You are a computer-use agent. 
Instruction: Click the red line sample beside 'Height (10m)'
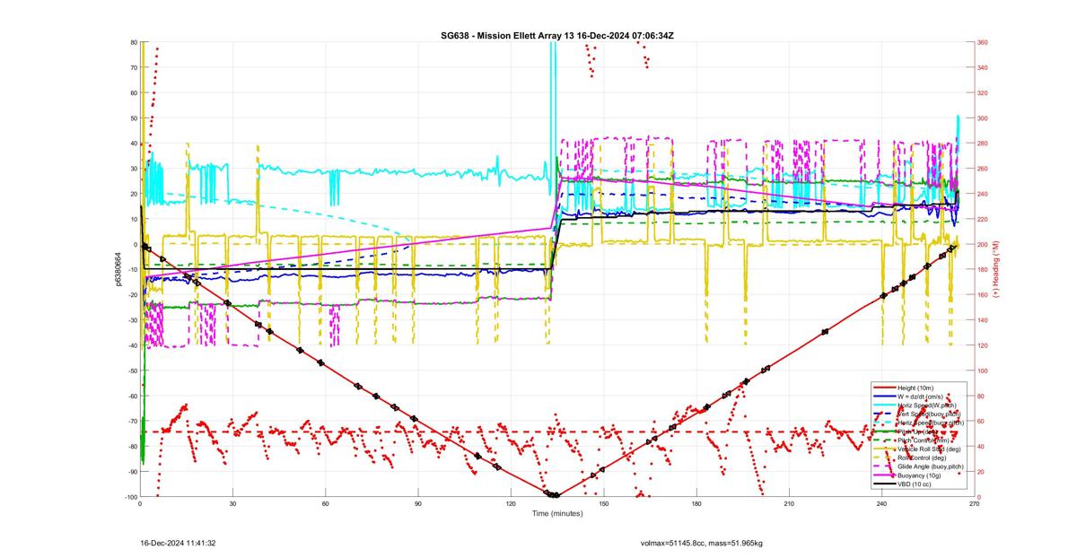[x=883, y=388]
